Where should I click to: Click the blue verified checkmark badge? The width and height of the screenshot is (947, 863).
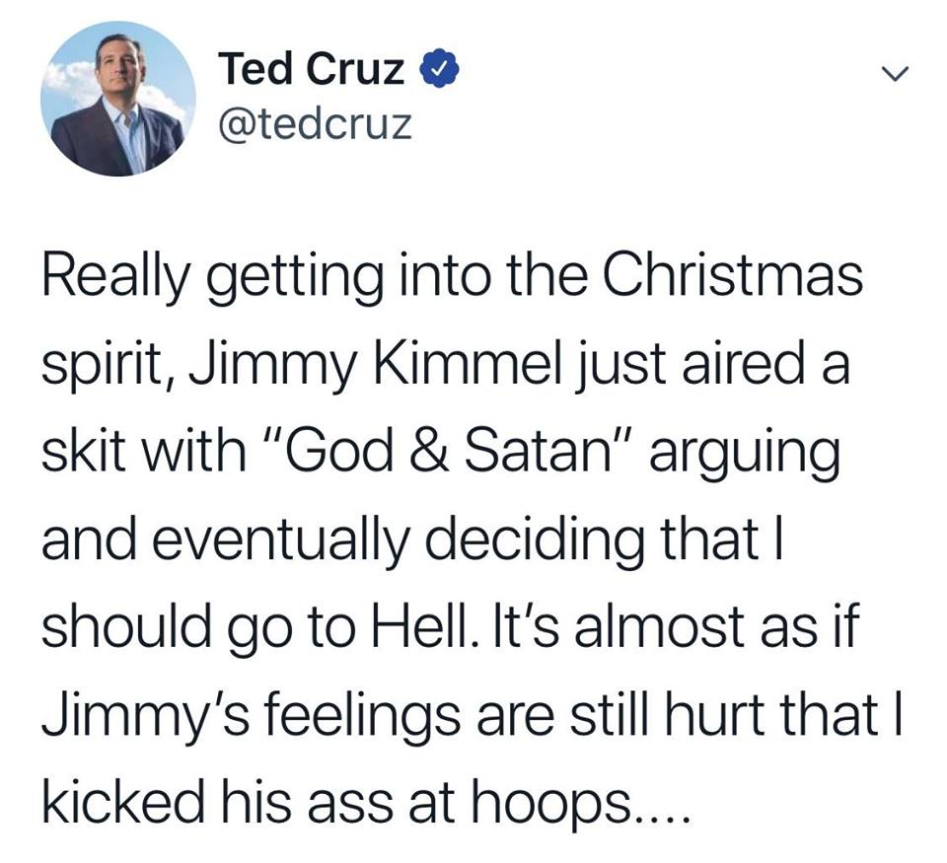click(x=440, y=69)
